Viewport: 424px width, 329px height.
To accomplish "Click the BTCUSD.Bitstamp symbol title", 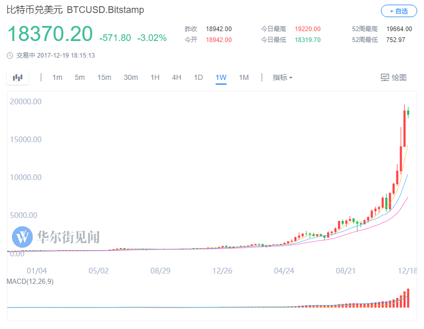I will click(105, 10).
